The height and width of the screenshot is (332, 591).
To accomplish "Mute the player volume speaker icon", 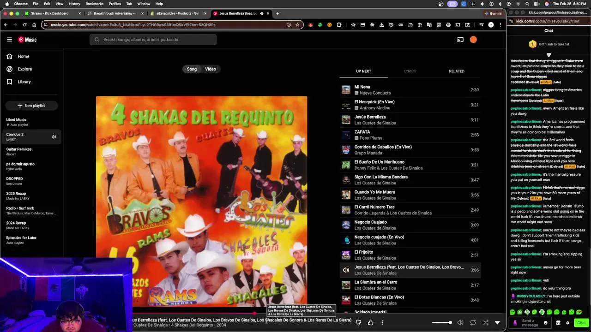I will 460,323.
